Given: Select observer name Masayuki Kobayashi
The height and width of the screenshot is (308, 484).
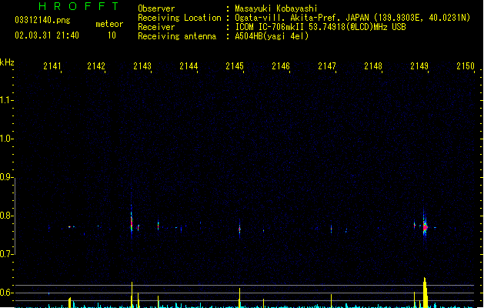Looking at the screenshot, I should click(276, 8).
